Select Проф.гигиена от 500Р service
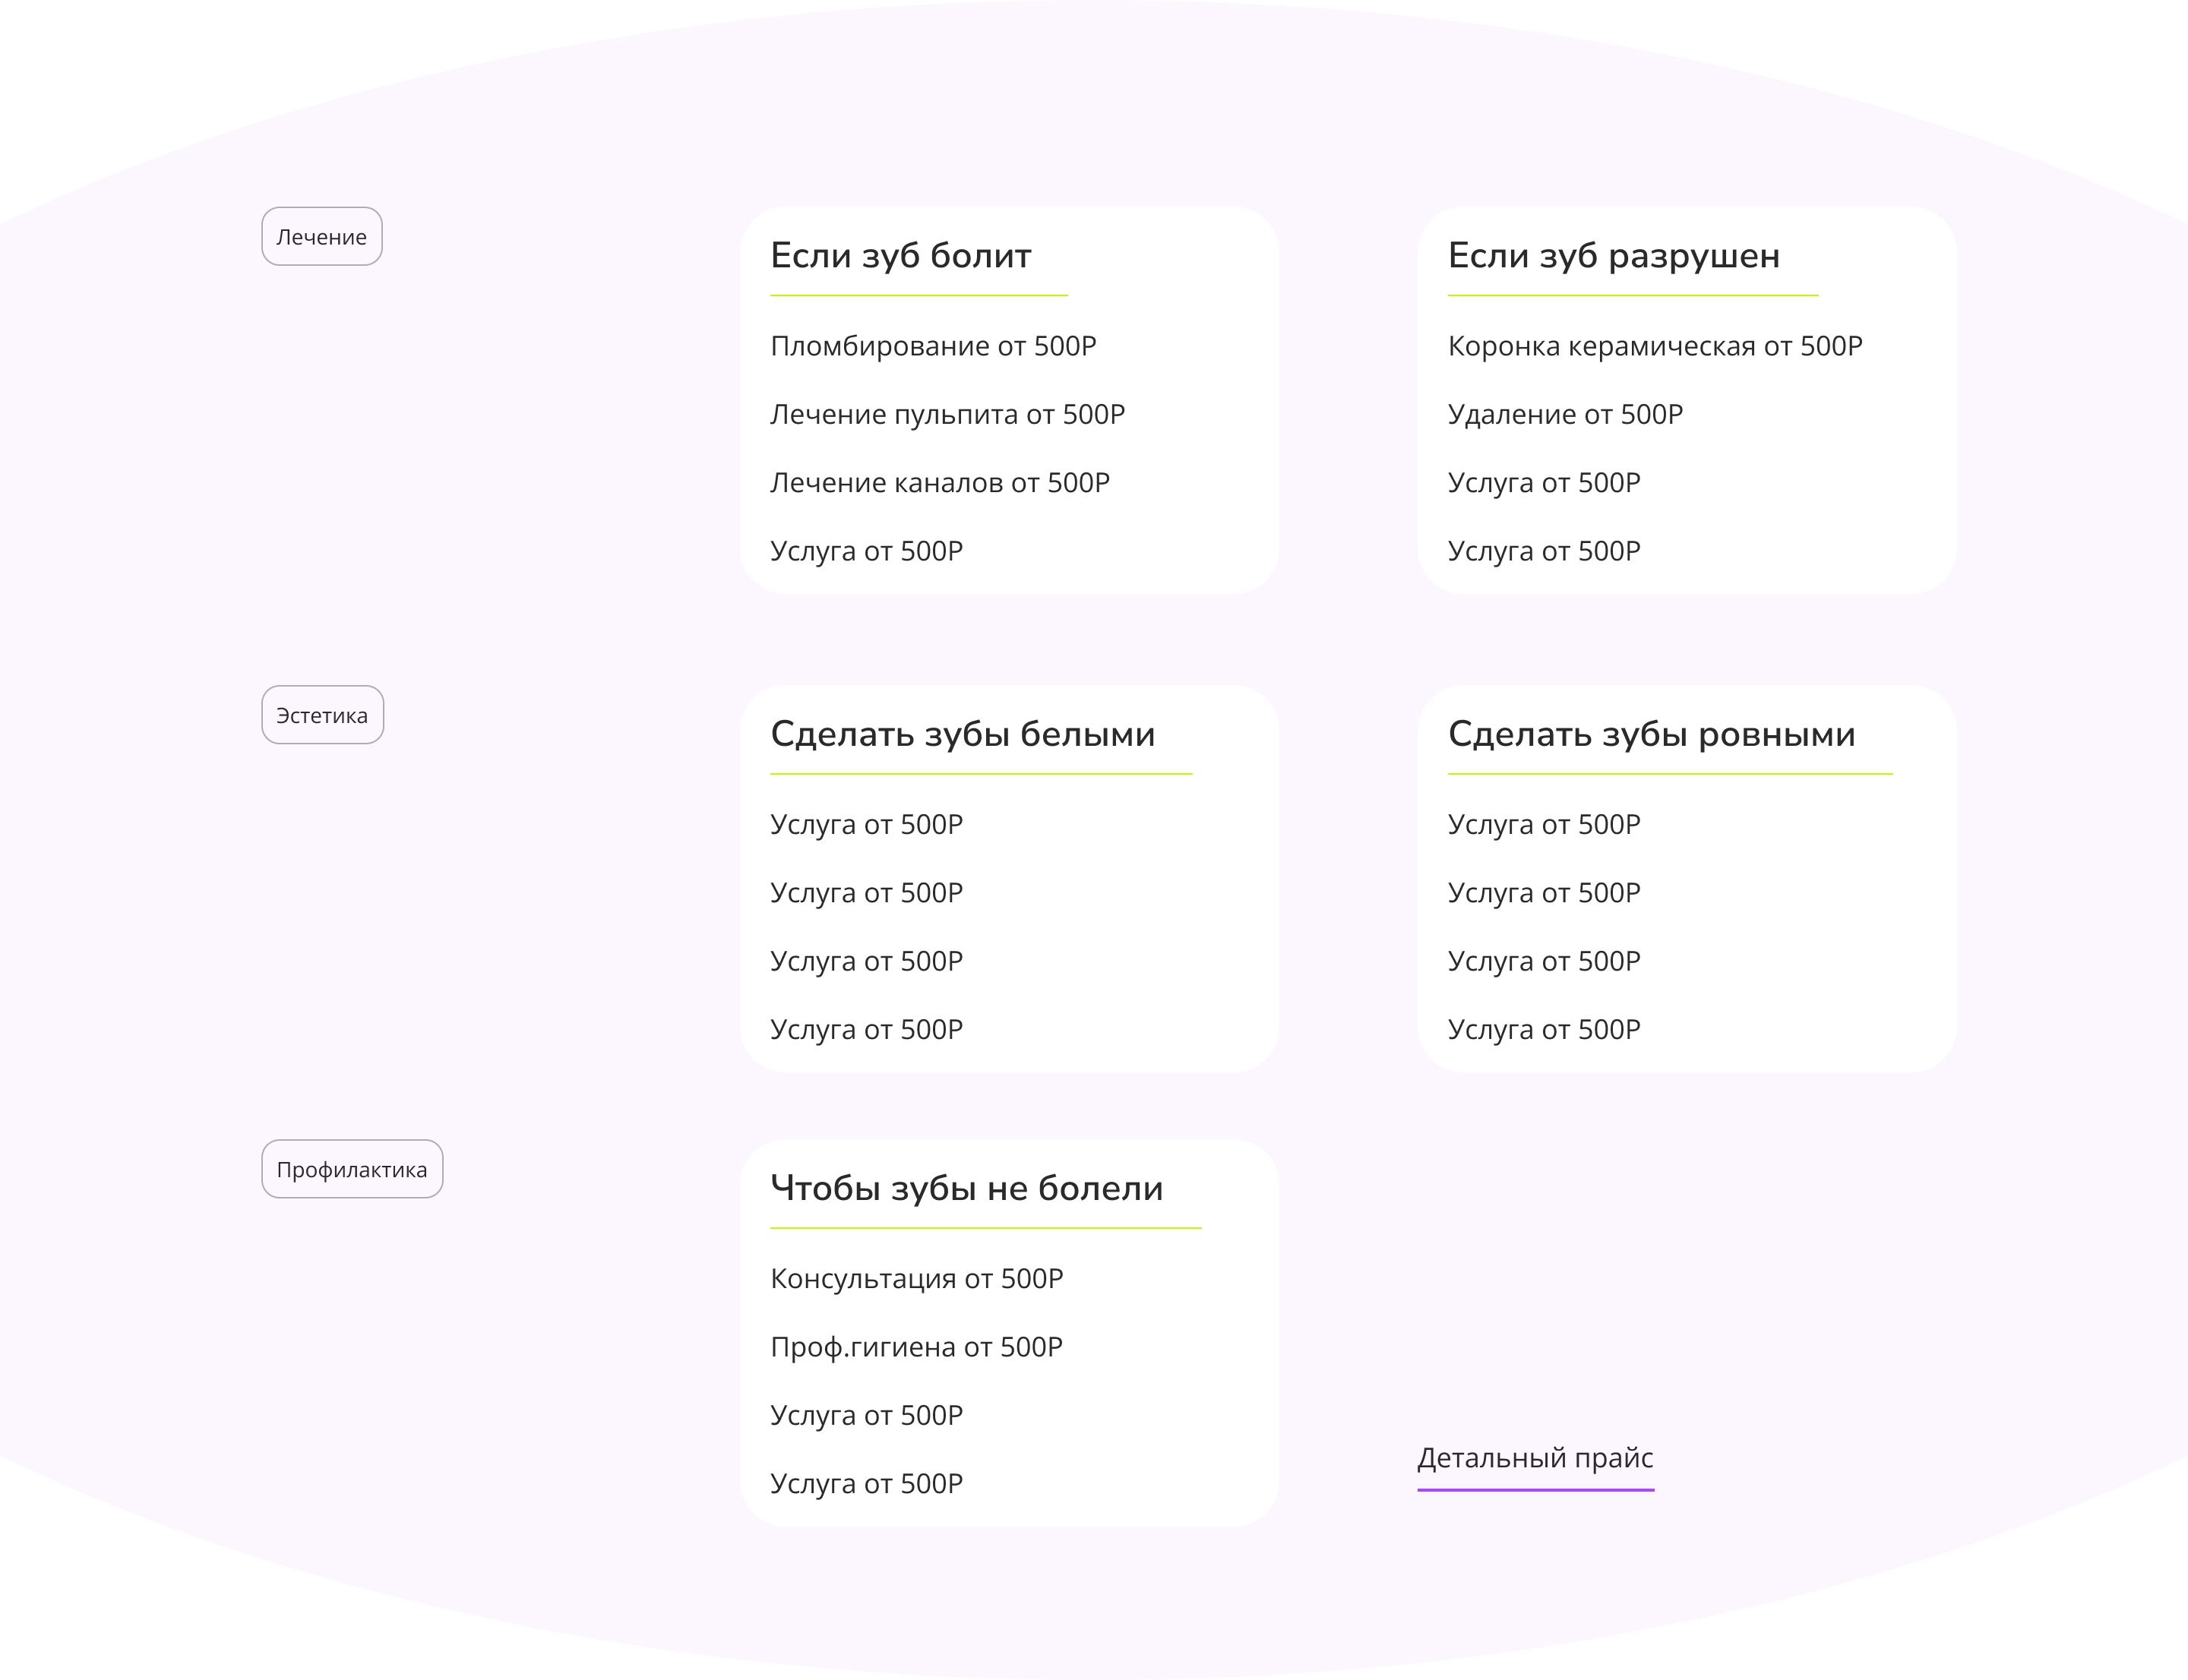The width and height of the screenshot is (2188, 1680). point(916,1347)
